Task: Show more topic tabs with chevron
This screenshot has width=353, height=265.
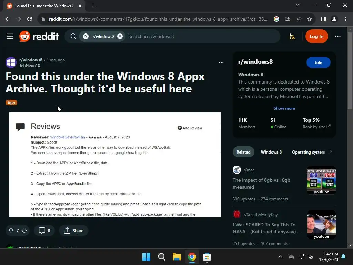Action: pyautogui.click(x=331, y=152)
